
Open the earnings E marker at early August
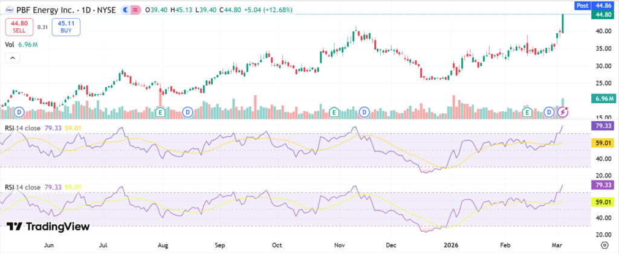[160, 112]
